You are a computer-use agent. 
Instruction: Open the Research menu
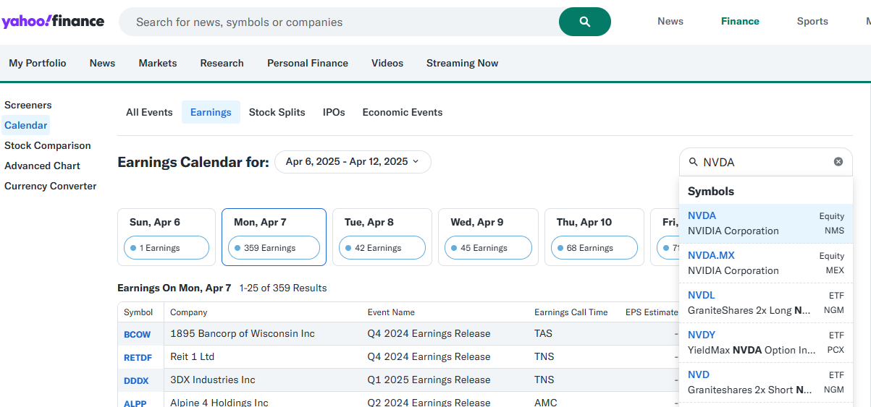(222, 63)
